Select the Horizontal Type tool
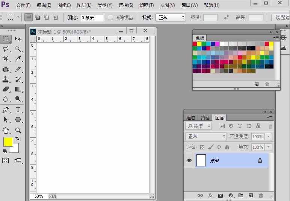 pyautogui.click(x=18, y=110)
